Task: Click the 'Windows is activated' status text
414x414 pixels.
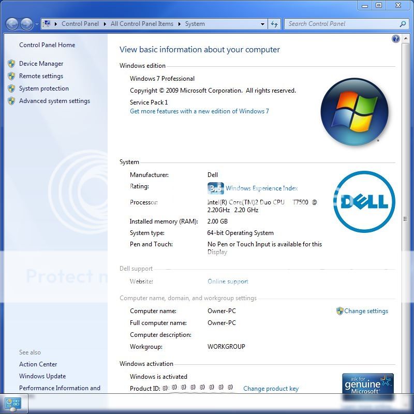Action: (158, 377)
